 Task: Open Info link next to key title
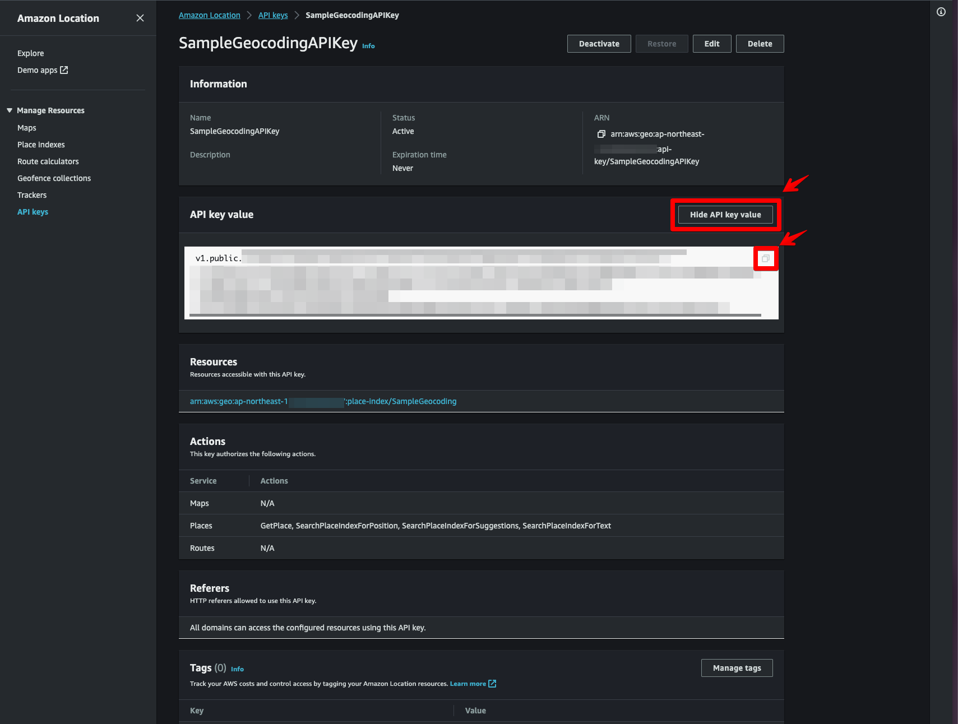click(x=368, y=46)
